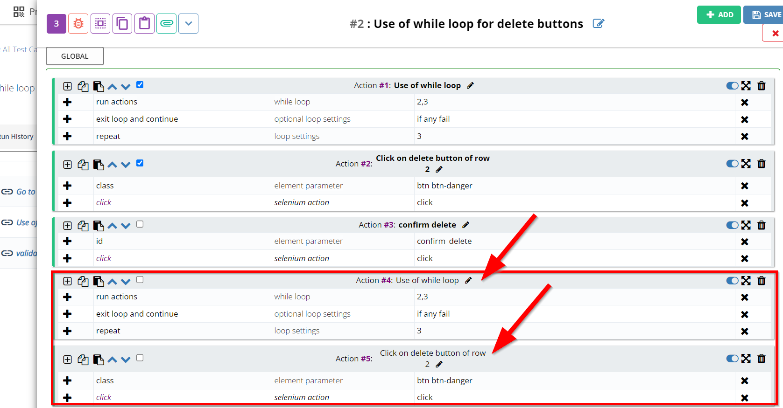Edit the test case title pencil icon

598,24
